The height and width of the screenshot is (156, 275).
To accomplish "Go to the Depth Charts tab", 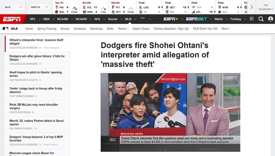I will point(141,29).
